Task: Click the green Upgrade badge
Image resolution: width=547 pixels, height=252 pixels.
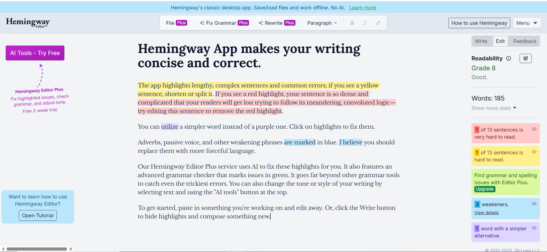Action: point(485,189)
